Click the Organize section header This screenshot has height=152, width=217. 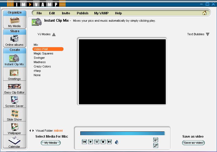[15, 12]
